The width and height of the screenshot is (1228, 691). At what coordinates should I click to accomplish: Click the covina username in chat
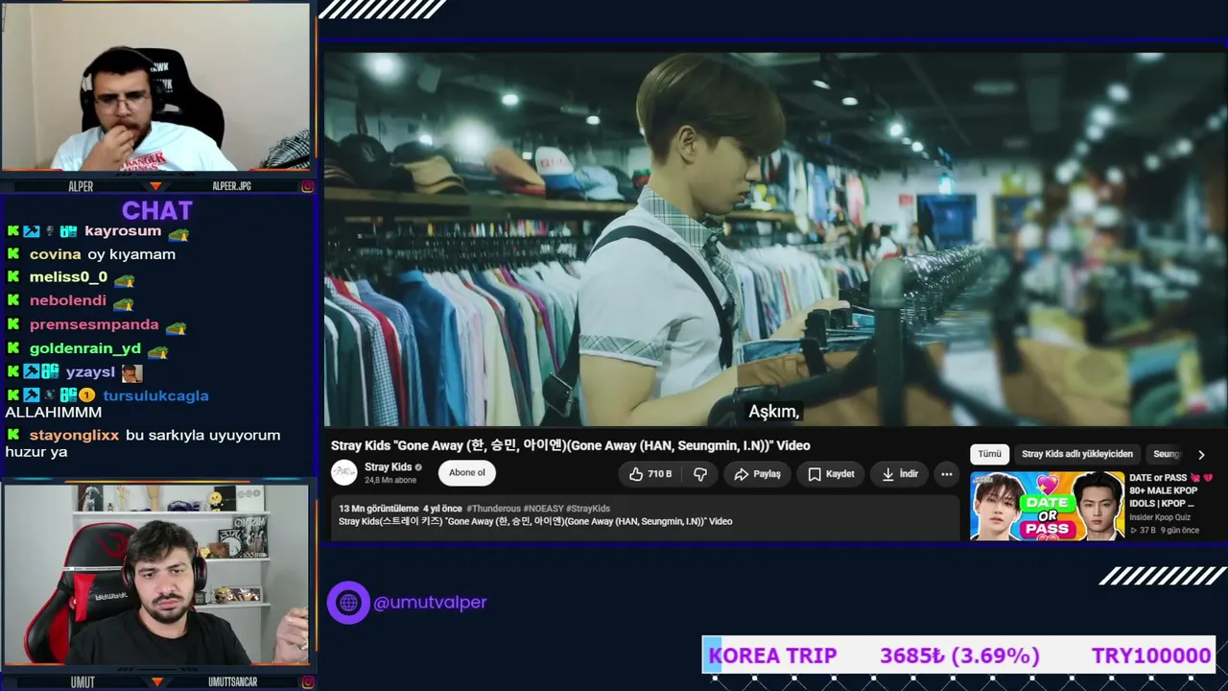pos(55,254)
